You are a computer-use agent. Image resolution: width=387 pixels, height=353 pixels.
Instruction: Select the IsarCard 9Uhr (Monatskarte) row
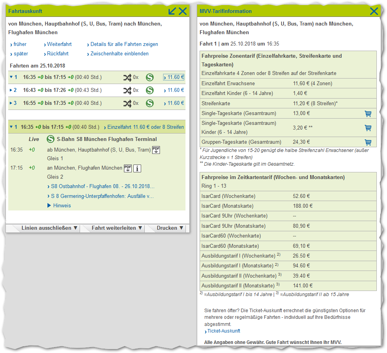tap(288, 226)
